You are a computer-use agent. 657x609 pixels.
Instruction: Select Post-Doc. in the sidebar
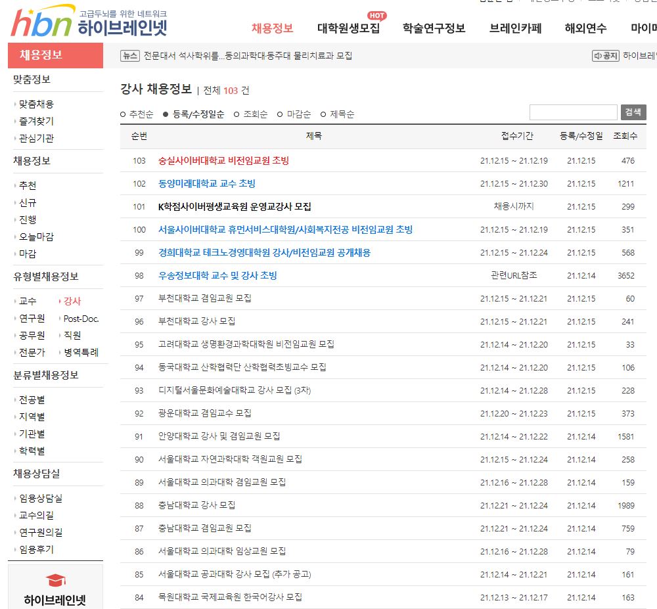[x=81, y=319]
